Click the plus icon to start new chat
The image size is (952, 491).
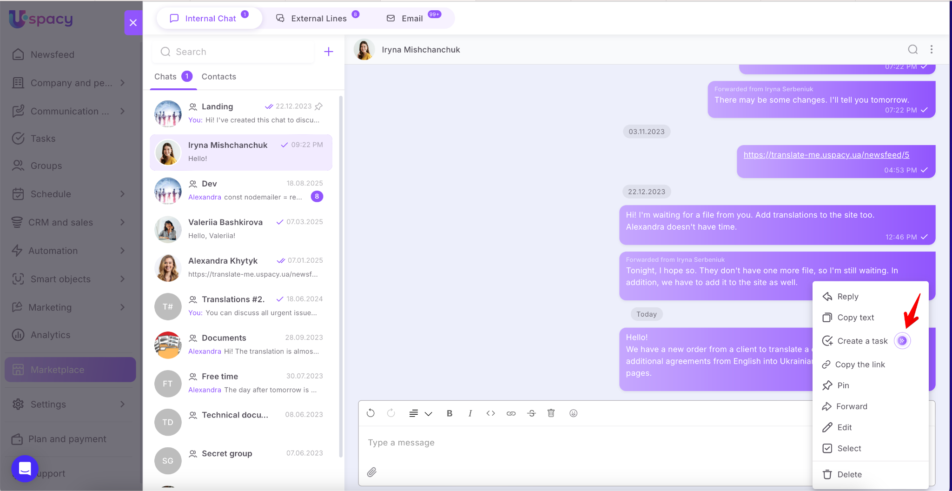328,52
